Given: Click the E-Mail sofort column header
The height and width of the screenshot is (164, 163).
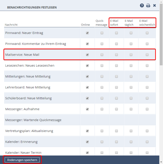Looking at the screenshot, I should [x=114, y=23].
